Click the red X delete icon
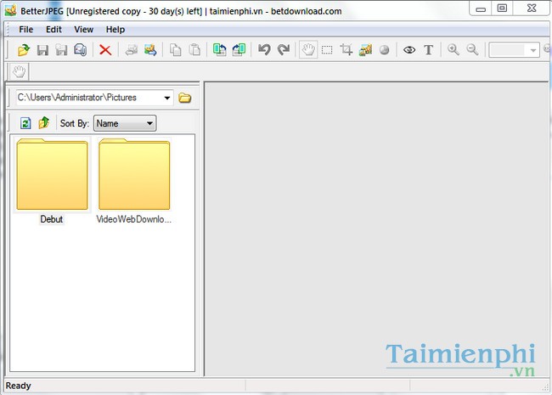 tap(105, 50)
